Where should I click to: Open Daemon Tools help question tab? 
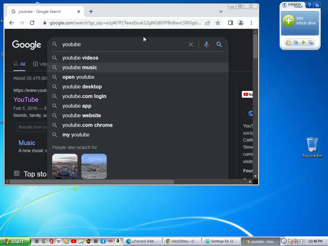[x=309, y=5]
